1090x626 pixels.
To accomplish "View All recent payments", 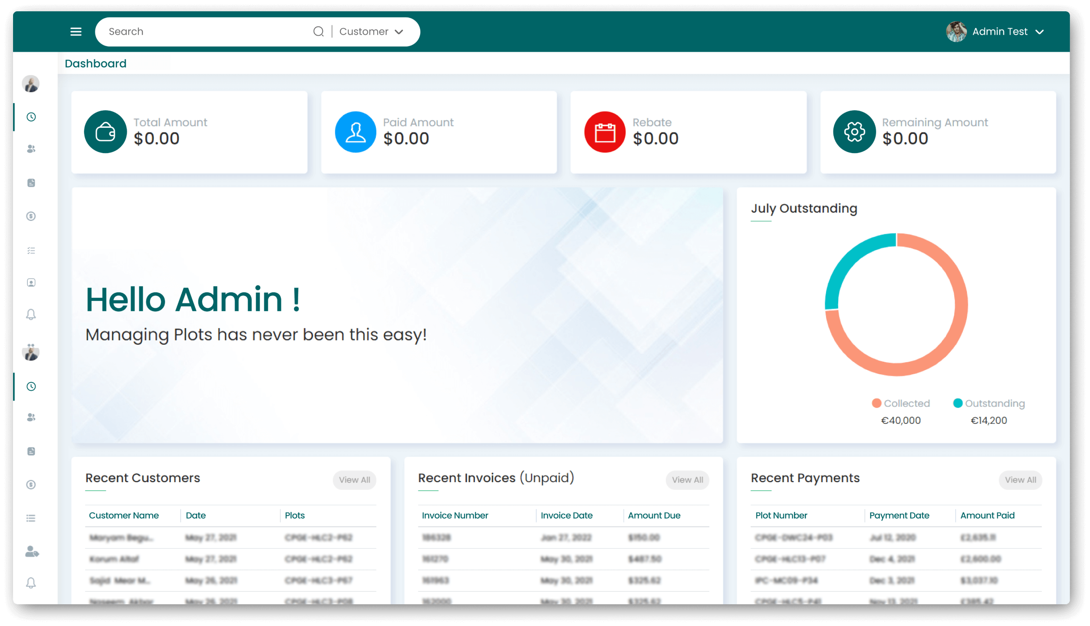I will [x=1020, y=480].
